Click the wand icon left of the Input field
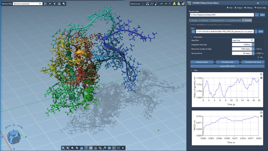This screenshot has height=151, width=268. coord(193,31)
